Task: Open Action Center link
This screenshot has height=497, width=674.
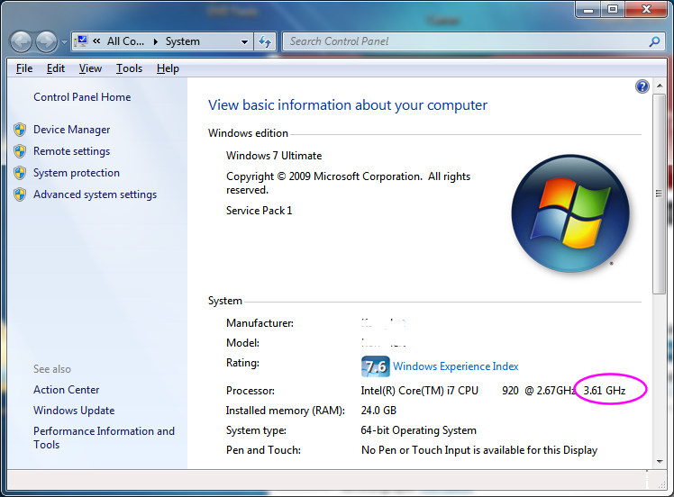Action: tap(66, 390)
